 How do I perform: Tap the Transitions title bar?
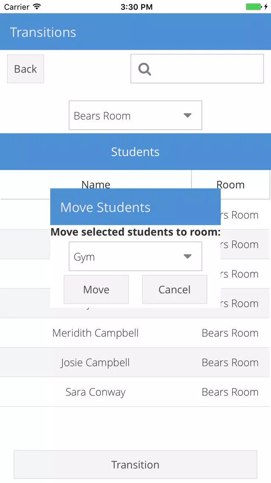136,32
